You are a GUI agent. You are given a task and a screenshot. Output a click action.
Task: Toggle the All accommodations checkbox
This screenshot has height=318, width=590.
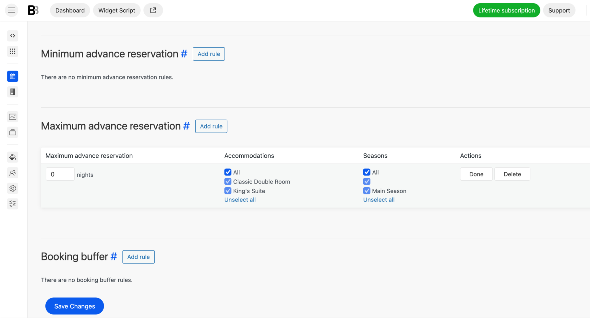point(228,172)
